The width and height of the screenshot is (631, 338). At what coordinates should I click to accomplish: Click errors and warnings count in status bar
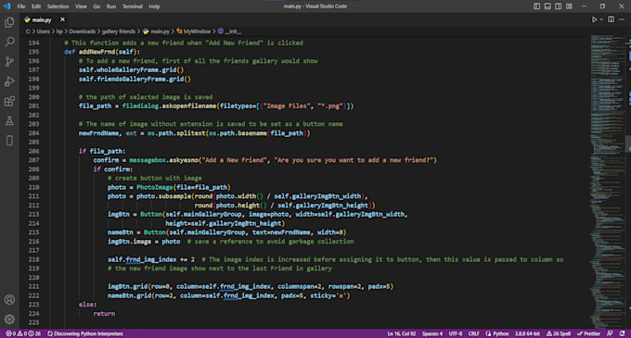[x=23, y=333]
